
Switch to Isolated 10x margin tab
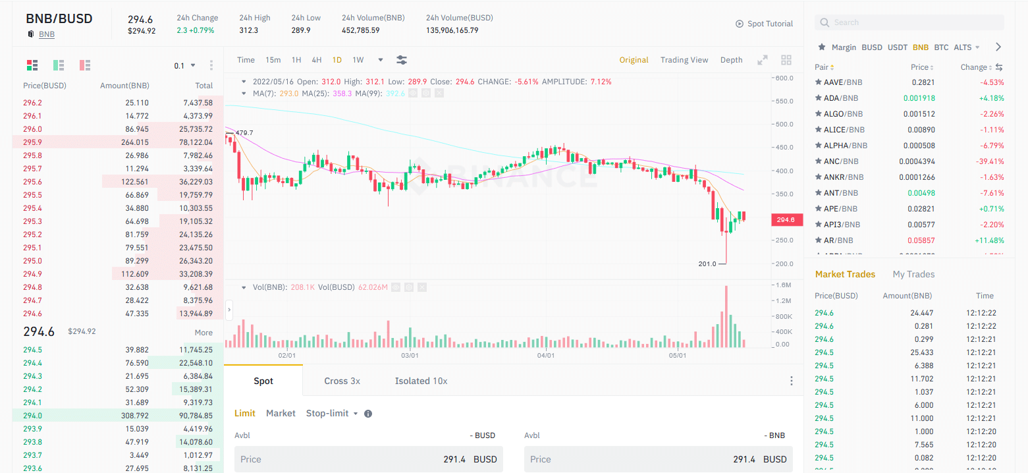(421, 381)
